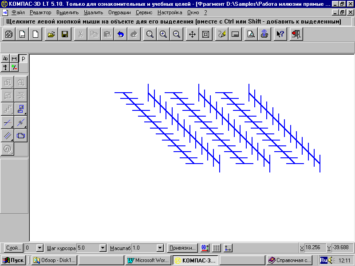Select the parallel lines equidistant tool
The height and width of the screenshot is (266, 355).
8,136
